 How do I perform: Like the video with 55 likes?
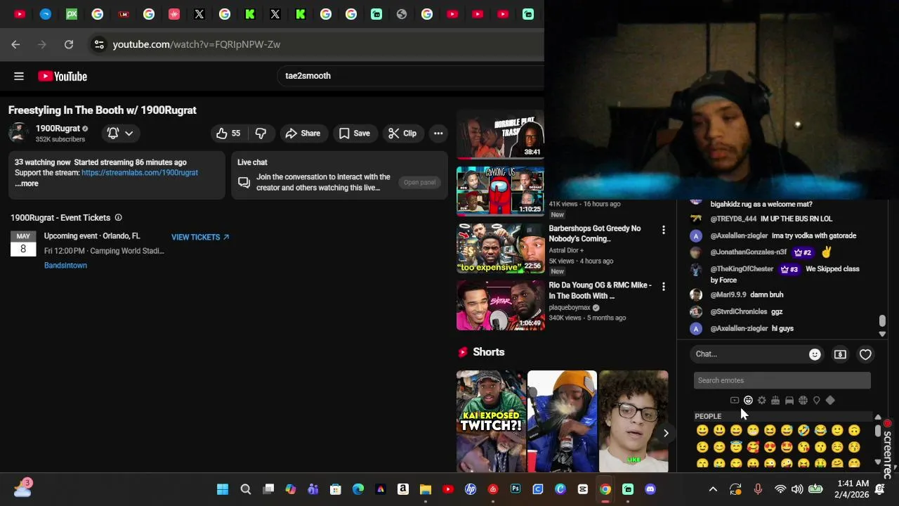click(x=229, y=133)
